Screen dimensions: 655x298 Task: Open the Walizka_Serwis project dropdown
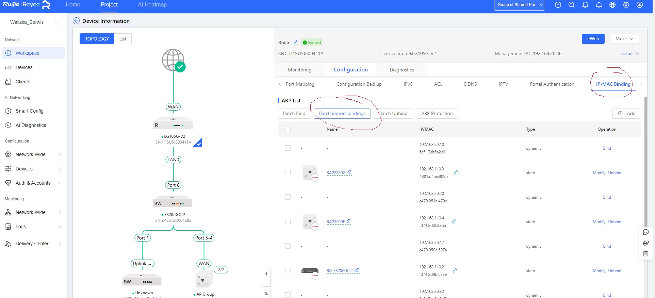(33, 22)
